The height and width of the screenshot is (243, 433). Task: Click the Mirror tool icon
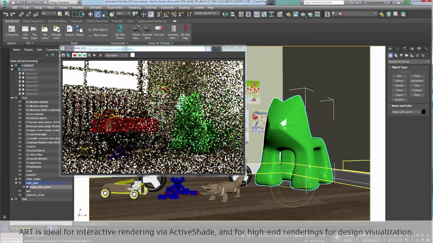(x=225, y=14)
